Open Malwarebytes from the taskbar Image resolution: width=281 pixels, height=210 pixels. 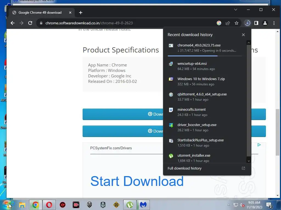[x=143, y=205]
